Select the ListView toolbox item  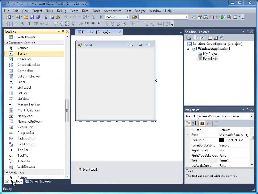34,99
